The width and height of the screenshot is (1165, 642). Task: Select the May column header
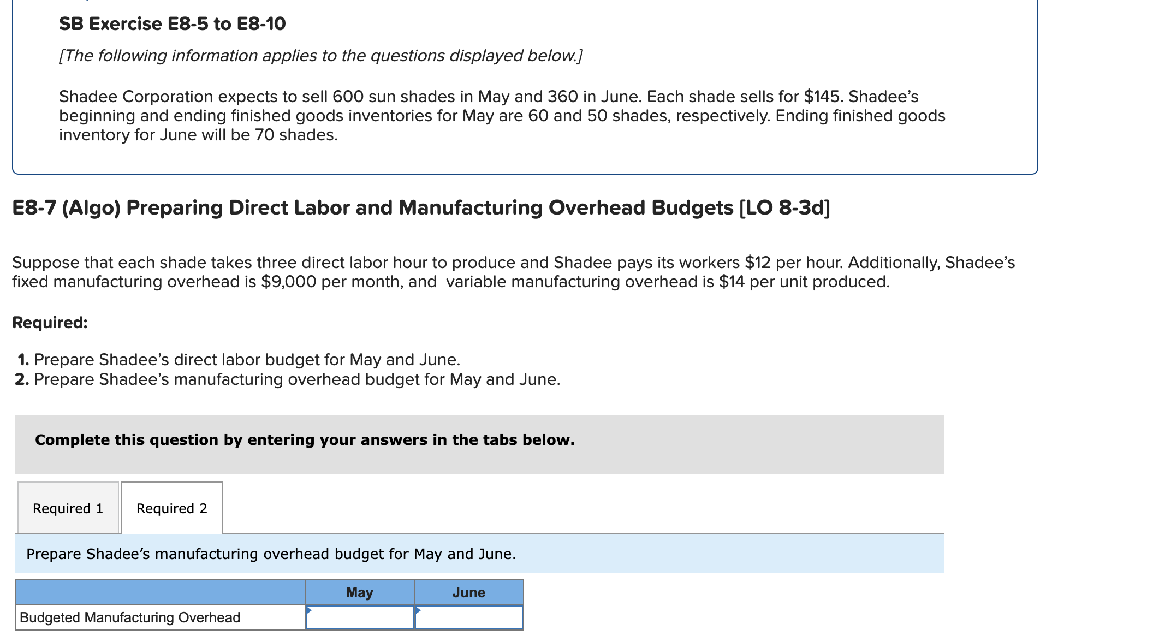pos(359,592)
